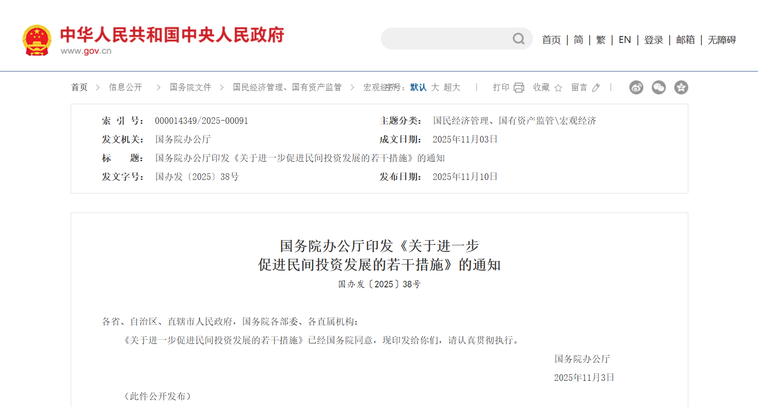Switch font size to 超大
Screen dimensions: 758x407
(452, 87)
